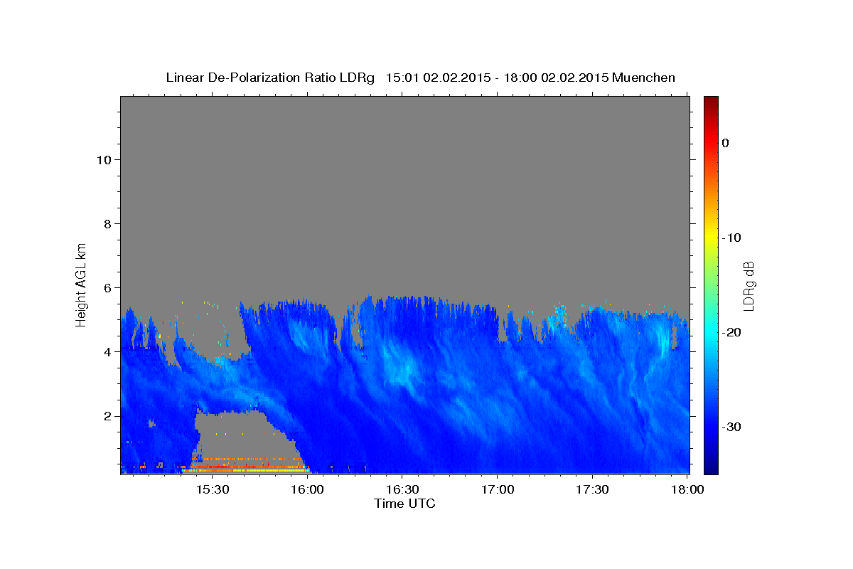Image resolution: width=853 pixels, height=569 pixels.
Task: Click the 16:30 time tick label
Action: tap(402, 489)
